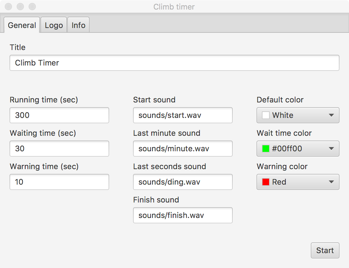Image resolution: width=349 pixels, height=268 pixels.
Task: Open the Info tab
Action: (78, 25)
